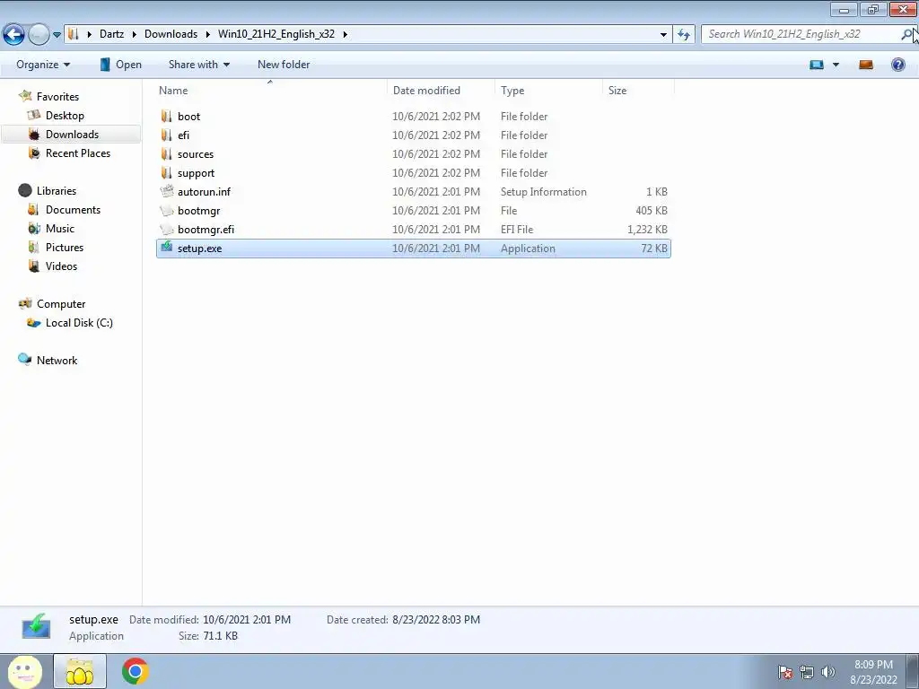This screenshot has width=919, height=689.
Task: Select the boot folder icon
Action: point(166,116)
